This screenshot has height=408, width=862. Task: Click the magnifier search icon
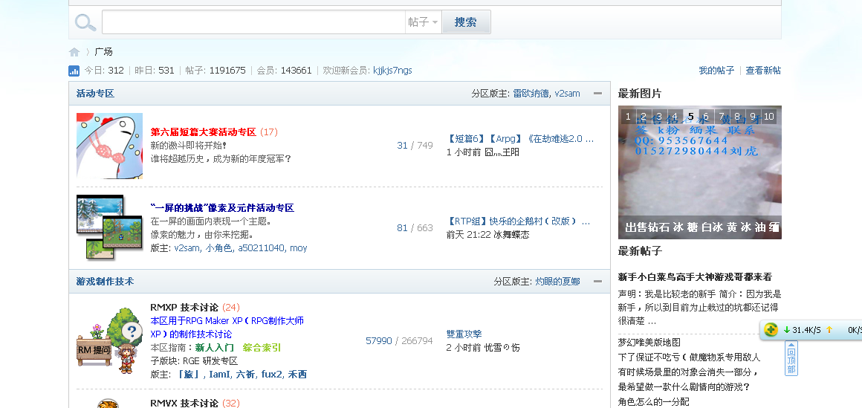(x=85, y=22)
